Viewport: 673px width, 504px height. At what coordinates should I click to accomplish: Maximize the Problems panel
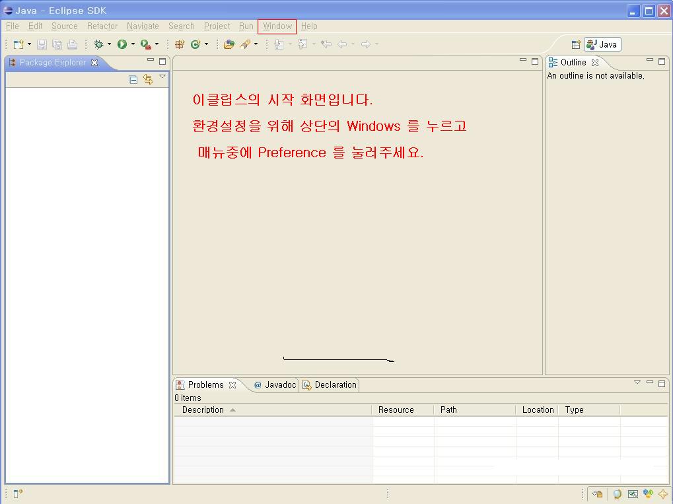click(x=662, y=383)
